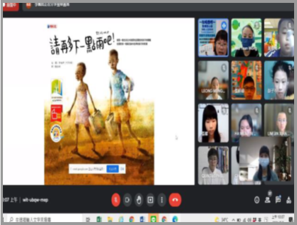This screenshot has width=297, height=225.
Task: Open meeting details info icon
Action: (257, 200)
